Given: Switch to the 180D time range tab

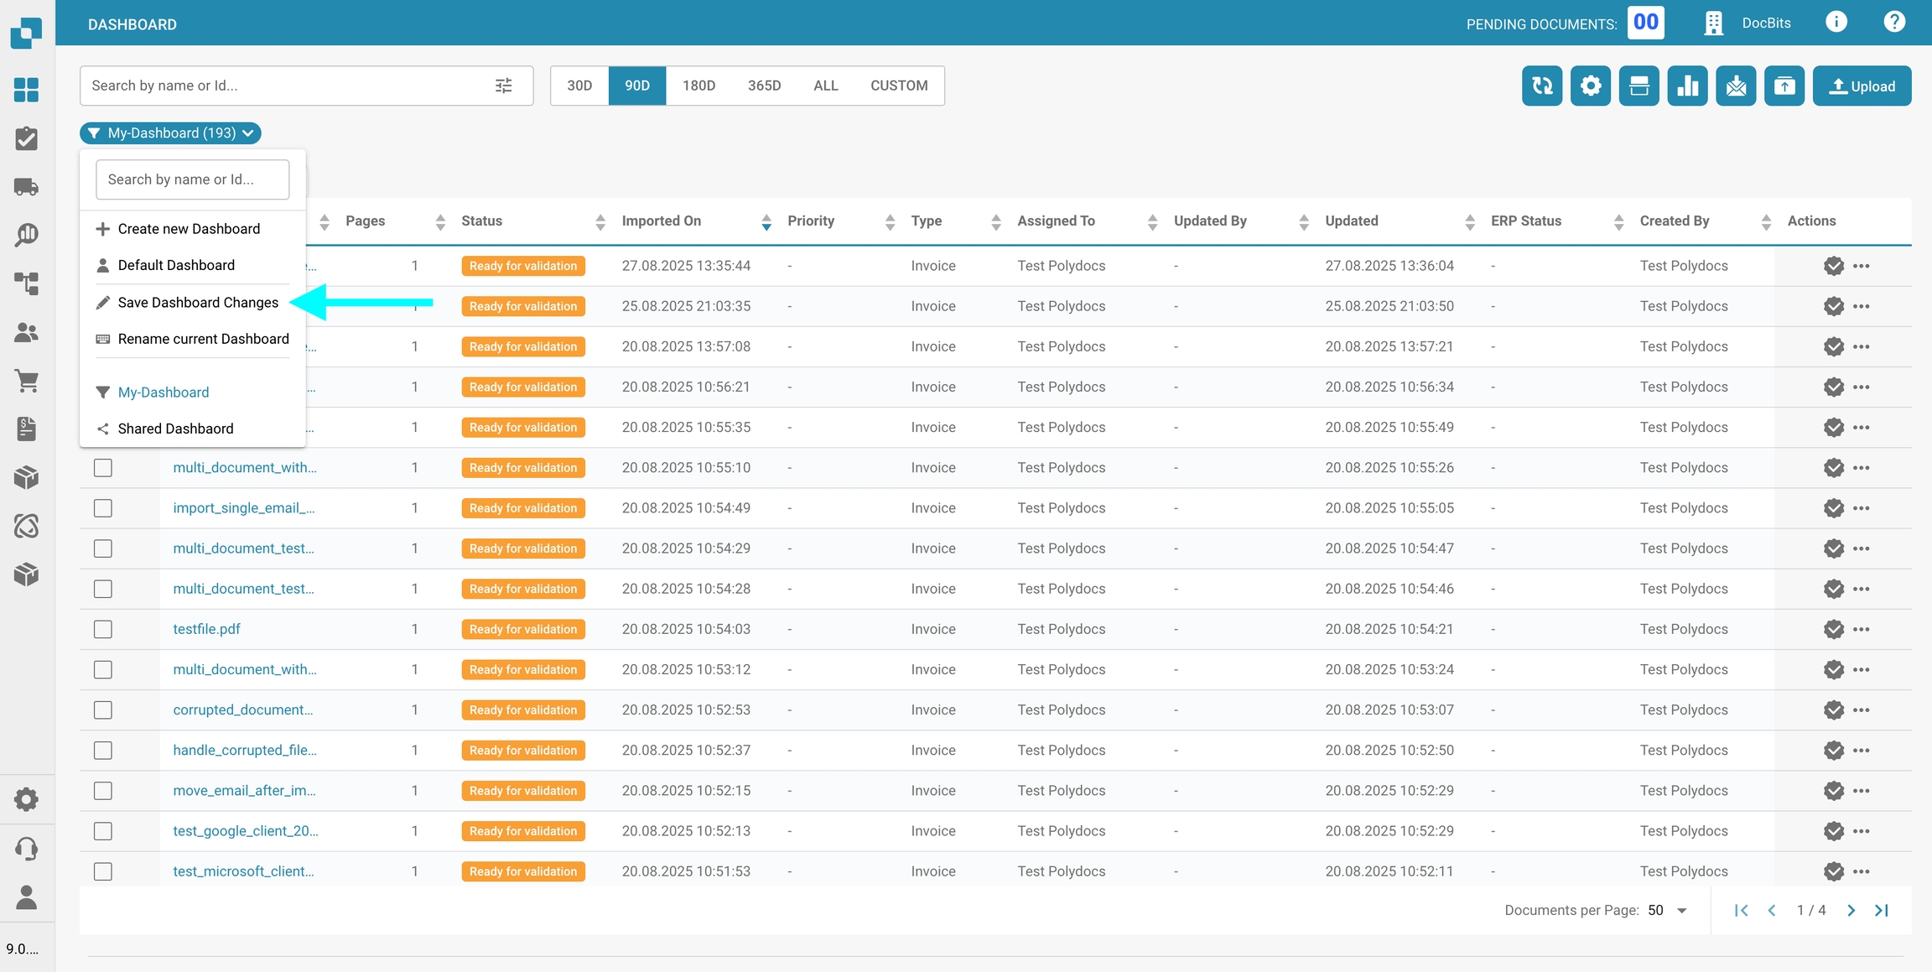Looking at the screenshot, I should [x=699, y=86].
